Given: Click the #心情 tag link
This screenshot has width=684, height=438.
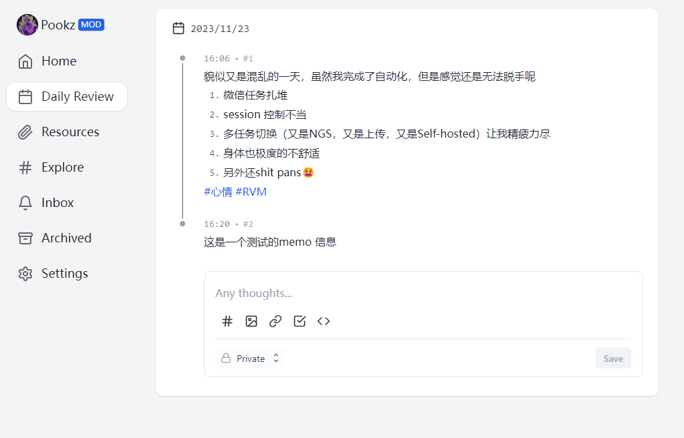Looking at the screenshot, I should point(218,192).
